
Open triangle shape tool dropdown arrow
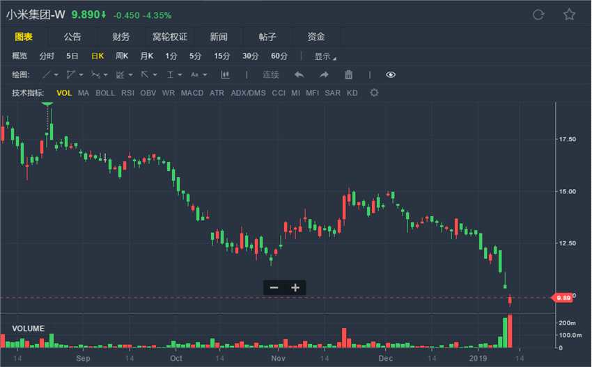(81, 75)
